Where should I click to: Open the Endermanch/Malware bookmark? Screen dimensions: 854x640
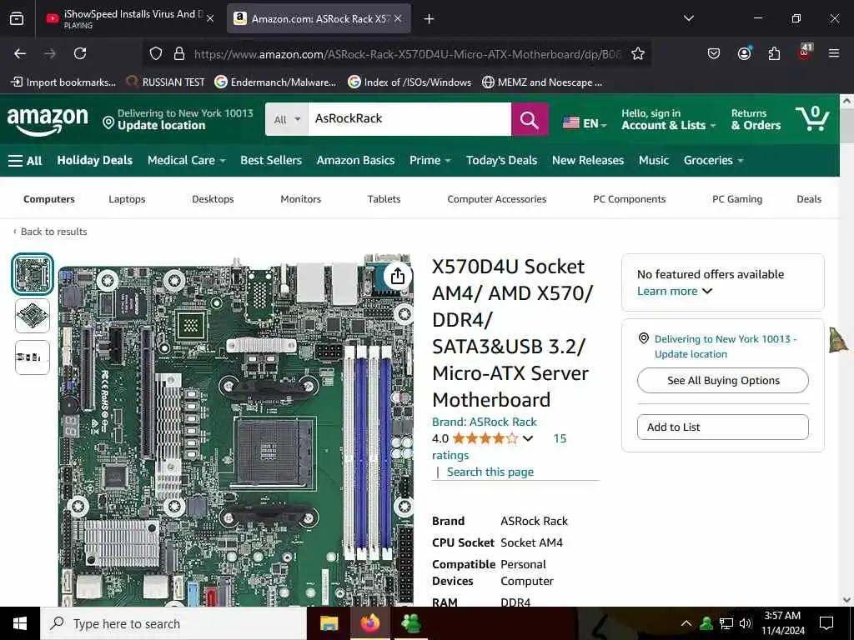point(275,82)
